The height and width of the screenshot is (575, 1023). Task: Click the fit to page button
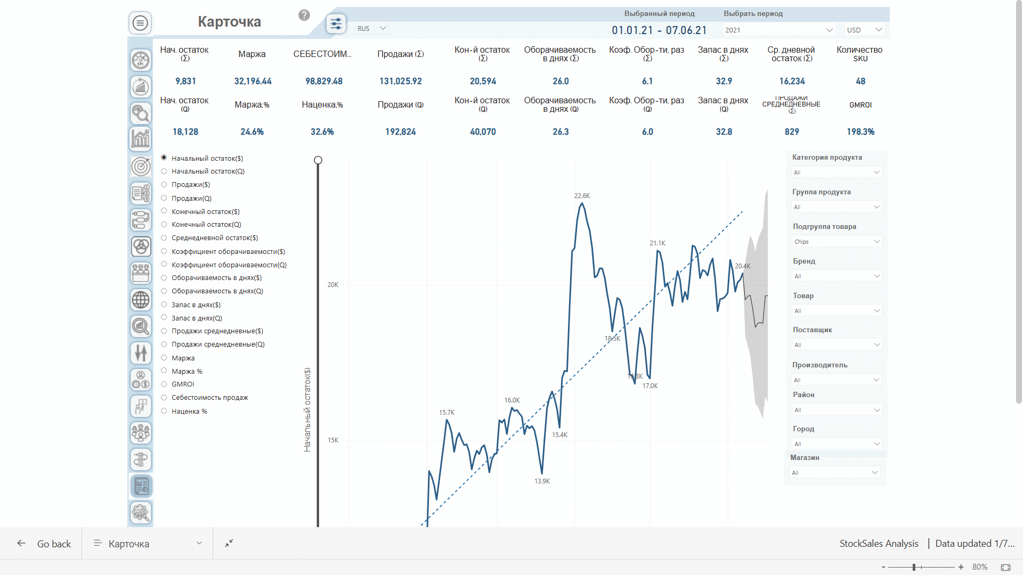pyautogui.click(x=1005, y=567)
